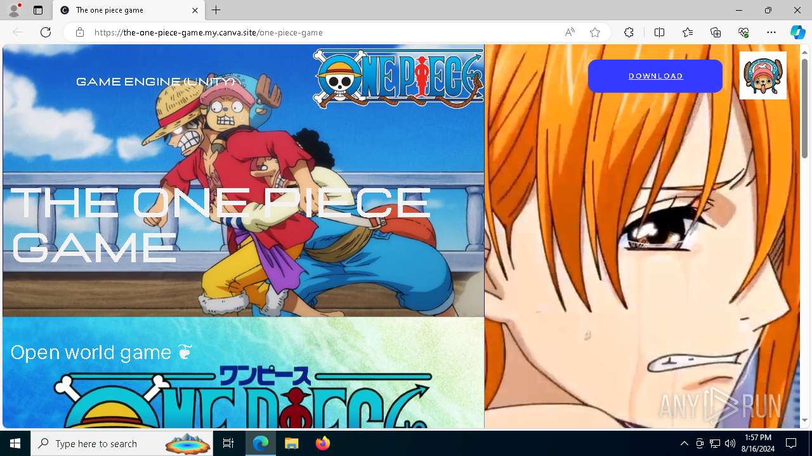Open the Favorites list icon
The width and height of the screenshot is (812, 456).
click(x=688, y=32)
